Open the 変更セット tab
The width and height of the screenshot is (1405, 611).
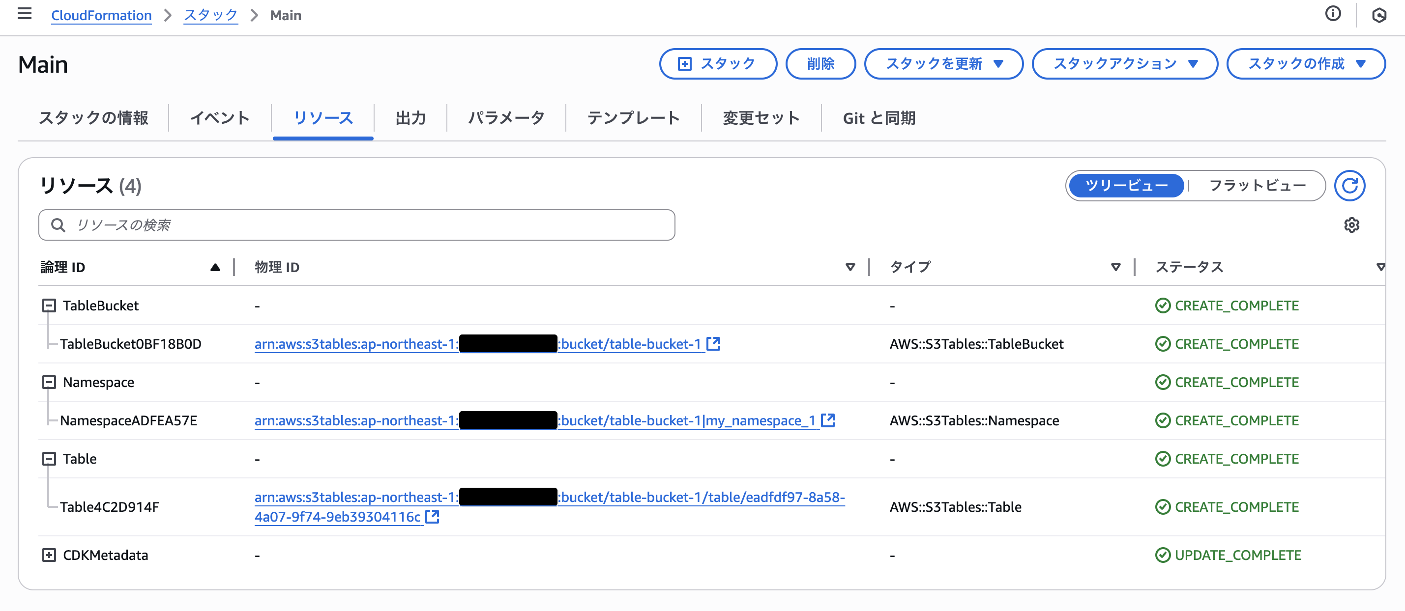761,118
